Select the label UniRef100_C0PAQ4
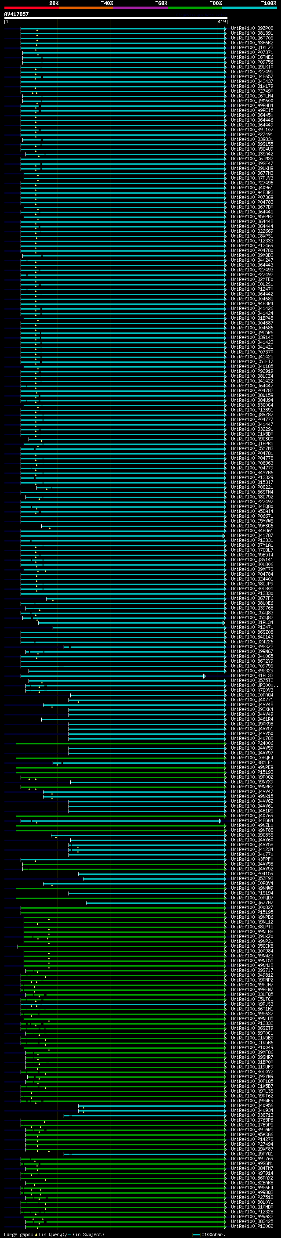The width and height of the screenshot is (281, 1238). pos(252,695)
